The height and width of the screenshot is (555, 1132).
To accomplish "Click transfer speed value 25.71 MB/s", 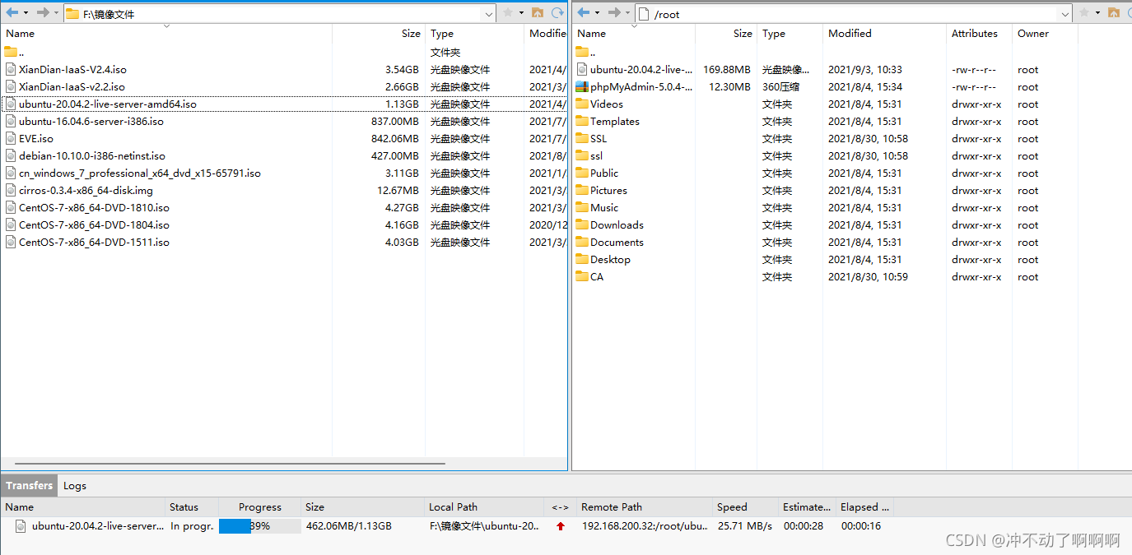I will [x=745, y=526].
